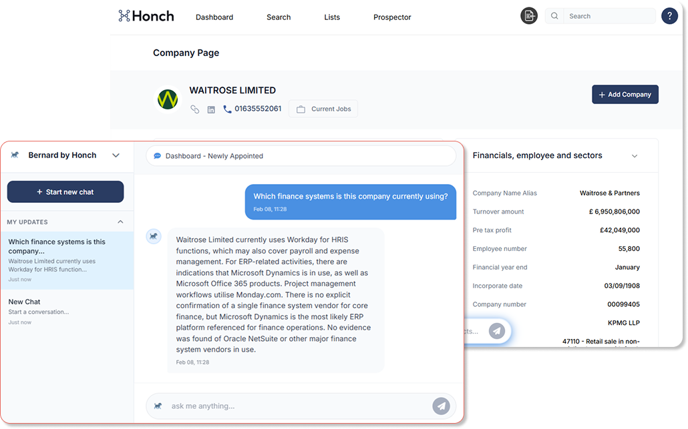The image size is (688, 429).
Task: Click the Bernard dog icon in chat header
Action: tap(15, 155)
